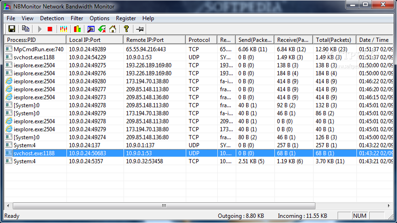This screenshot has height=223, width=397.
Task: Select local address 10.9.0.24:54229
Action: [87, 57]
